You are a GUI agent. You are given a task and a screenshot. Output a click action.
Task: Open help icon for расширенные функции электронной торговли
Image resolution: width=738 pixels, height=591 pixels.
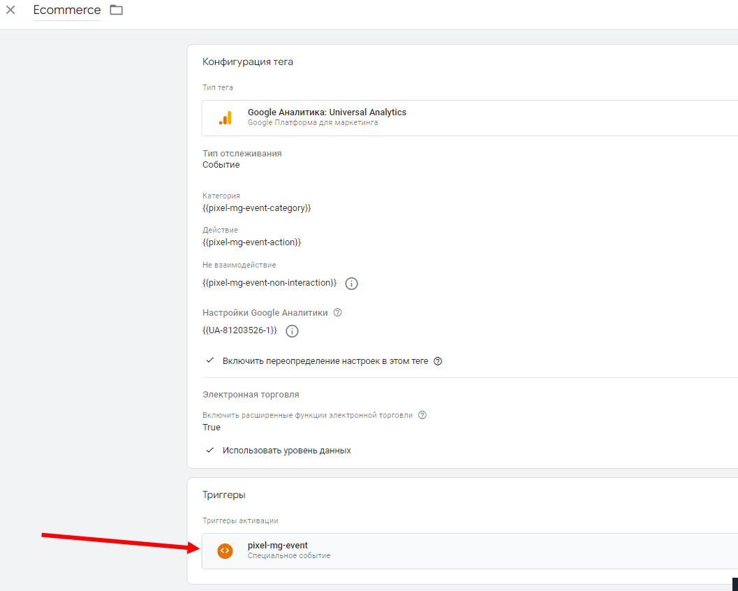point(422,415)
